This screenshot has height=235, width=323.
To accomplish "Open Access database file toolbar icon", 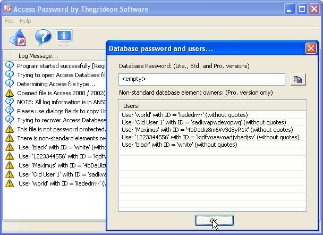I will pyautogui.click(x=18, y=38).
